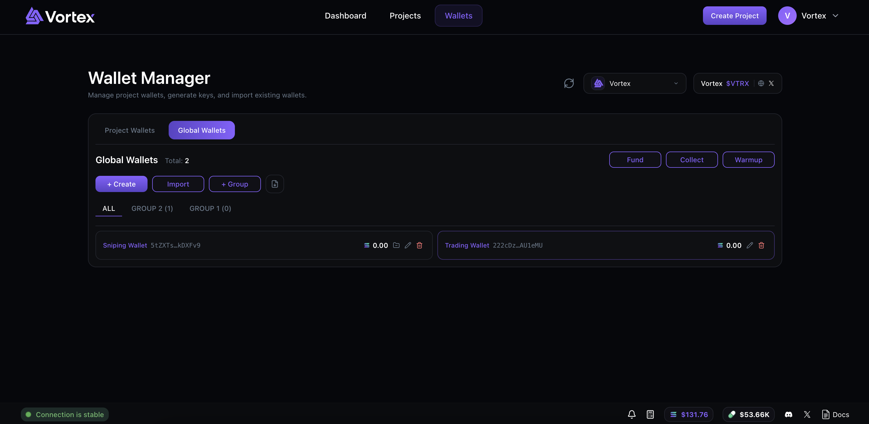Open the calculator icon in footer
869x424 pixels.
(x=650, y=414)
